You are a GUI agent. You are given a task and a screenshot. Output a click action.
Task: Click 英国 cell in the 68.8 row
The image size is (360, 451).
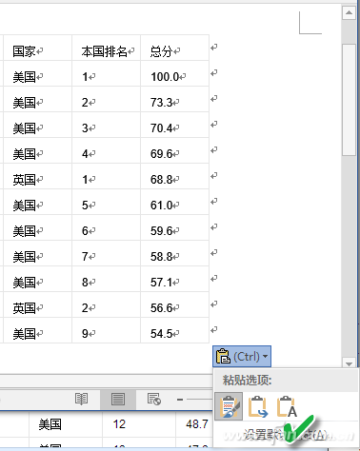[38, 176]
